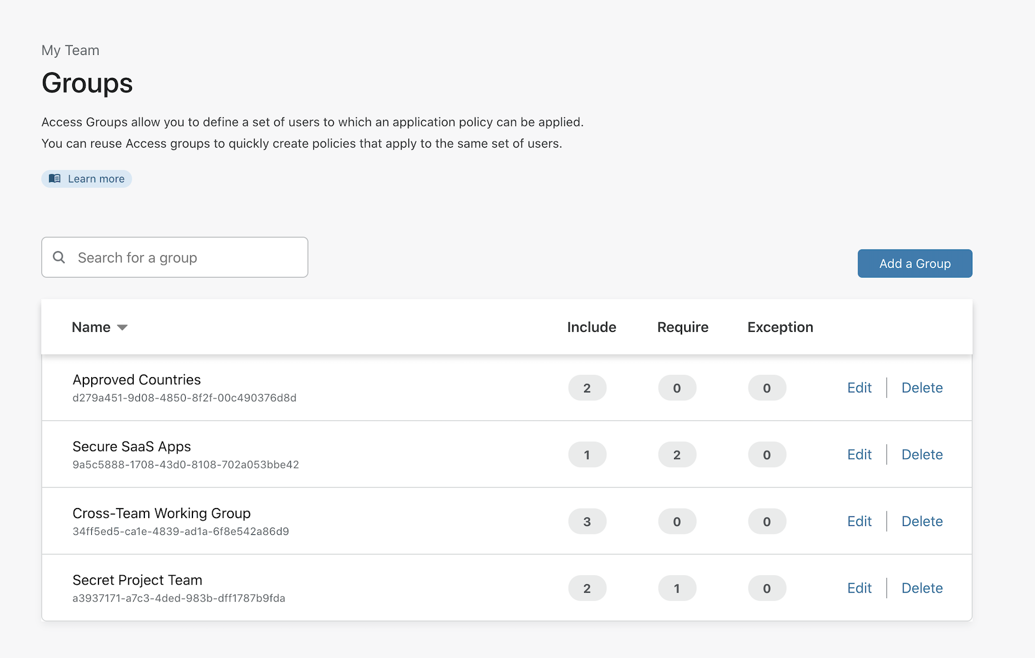Click the magnifying glass search icon
The height and width of the screenshot is (658, 1035).
[x=59, y=257]
